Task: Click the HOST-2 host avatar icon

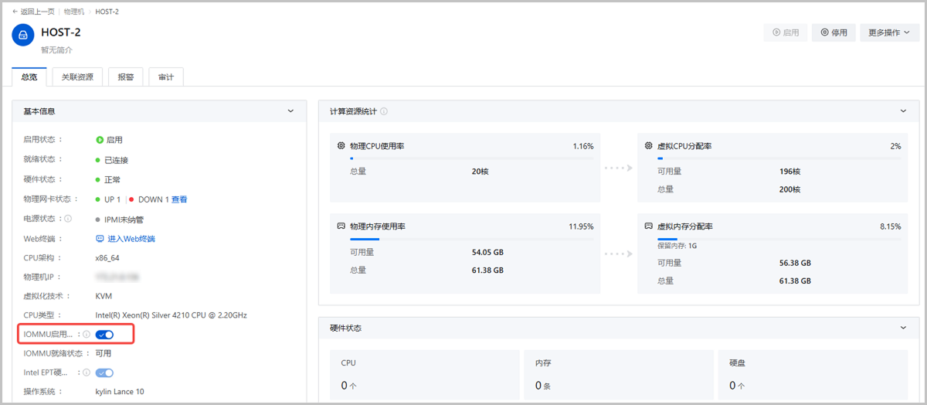Action: coord(23,36)
